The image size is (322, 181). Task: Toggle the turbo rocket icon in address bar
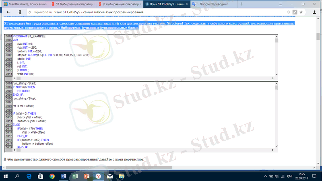pos(295,12)
